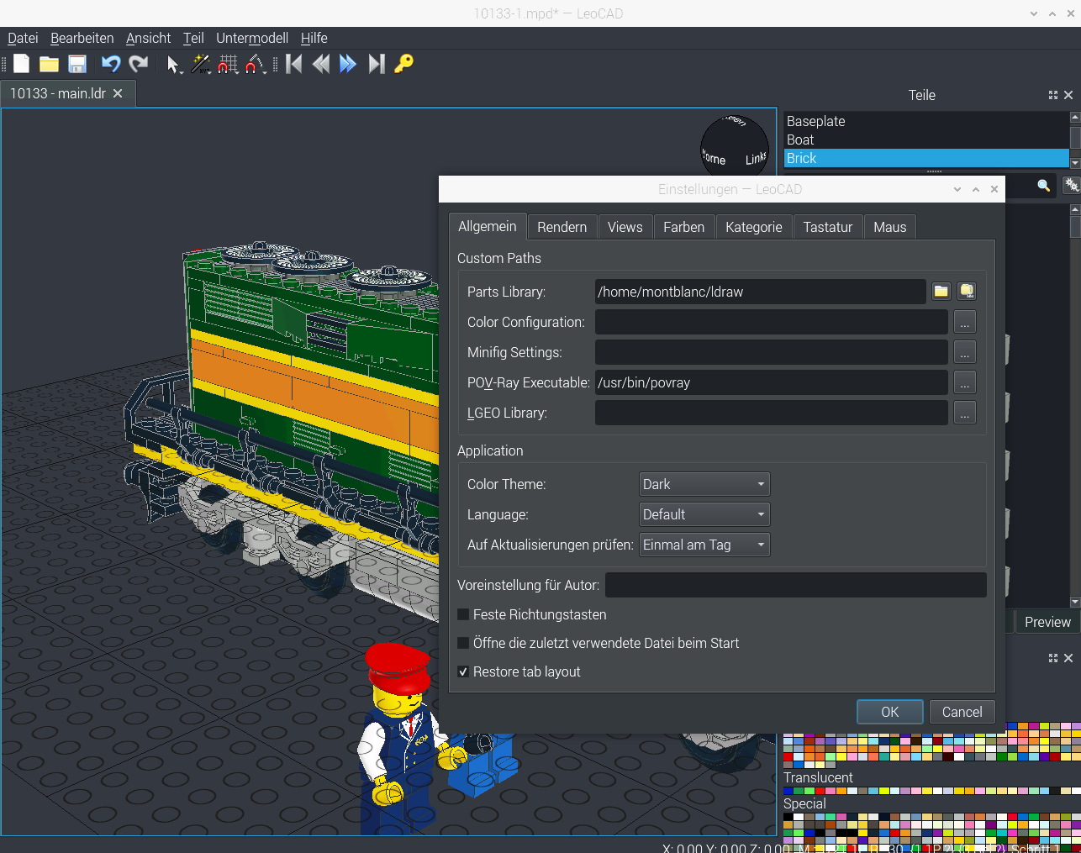Open a model with the folder icon

[x=49, y=64]
